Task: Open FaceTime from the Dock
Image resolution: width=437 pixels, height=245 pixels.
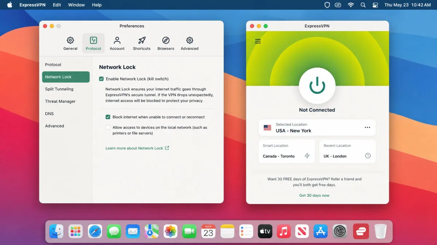Action: [x=189, y=231]
